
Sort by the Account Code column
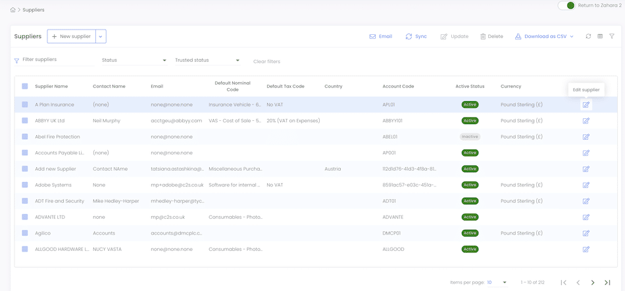point(398,87)
